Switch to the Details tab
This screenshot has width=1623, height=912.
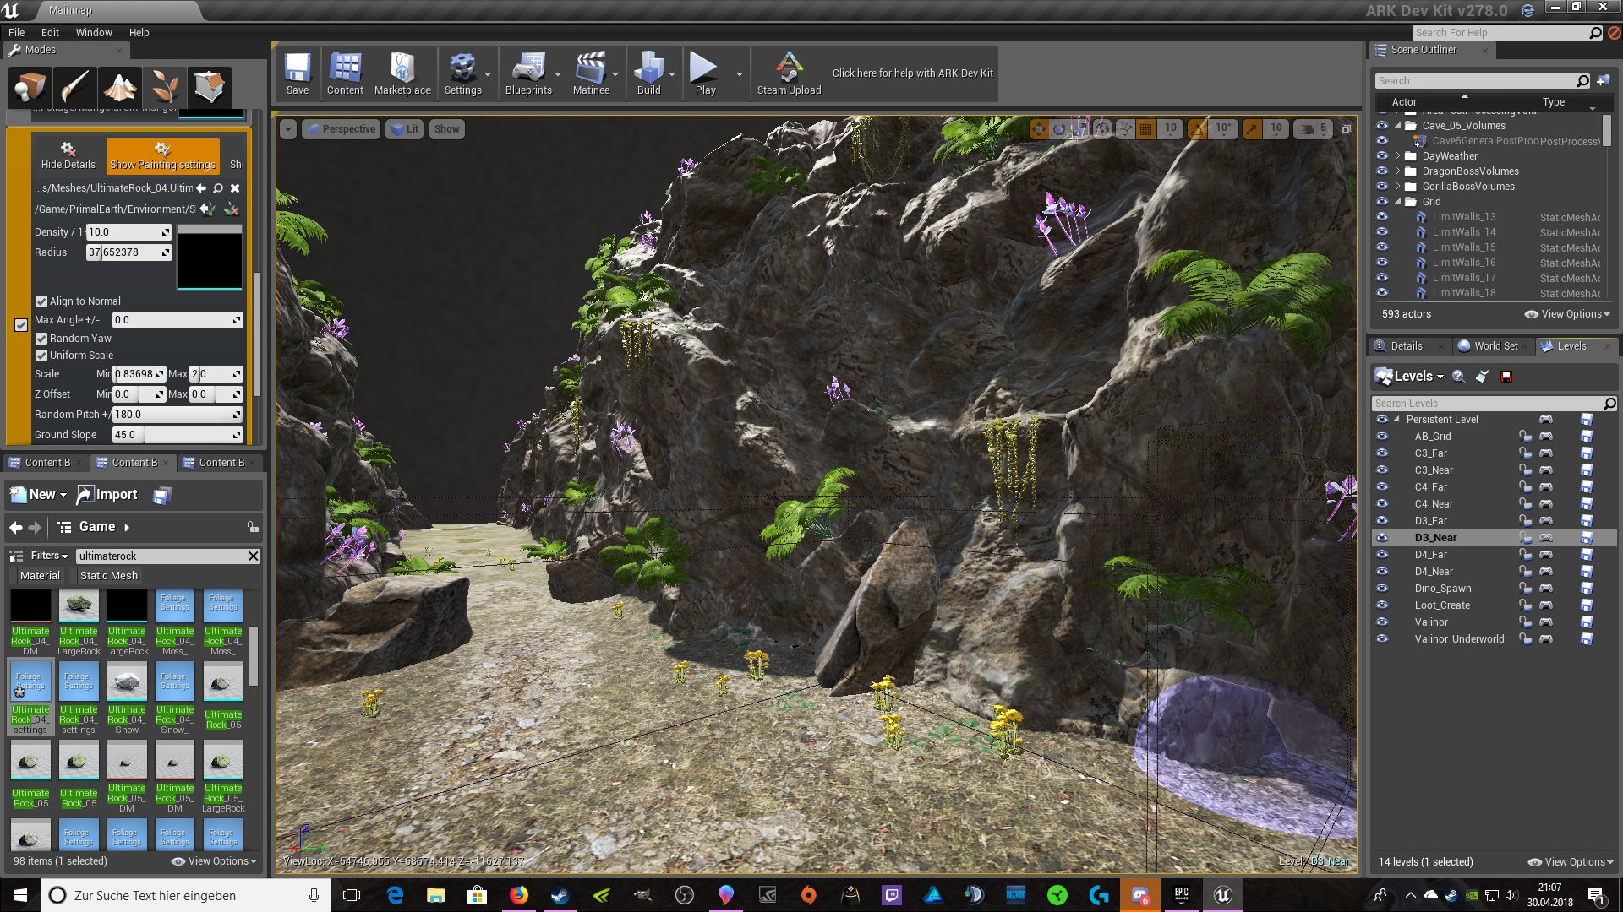coord(1407,346)
